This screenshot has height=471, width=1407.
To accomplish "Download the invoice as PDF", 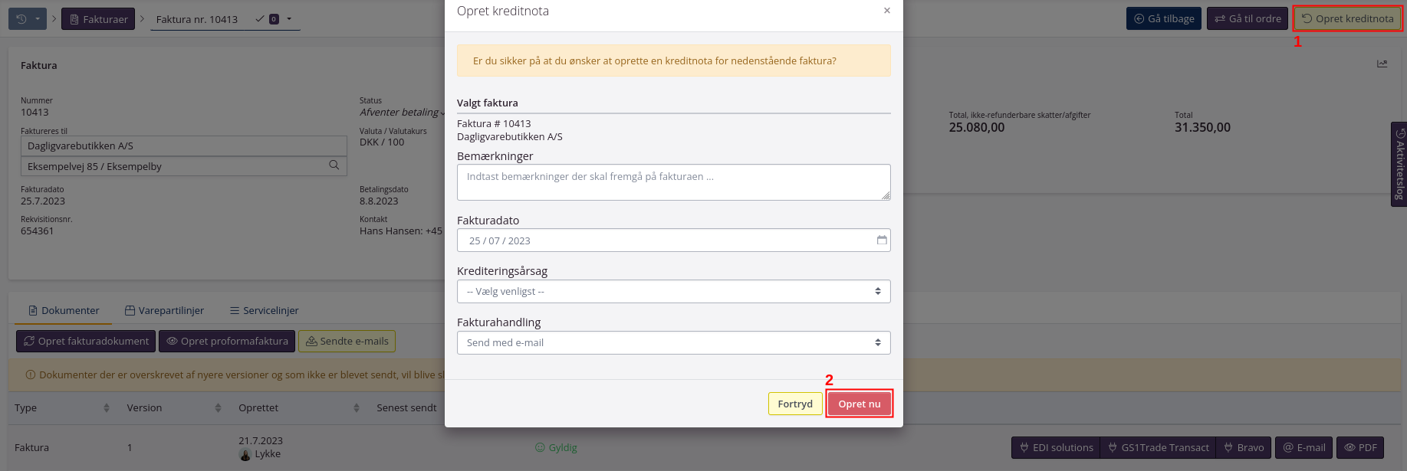I will (1360, 448).
